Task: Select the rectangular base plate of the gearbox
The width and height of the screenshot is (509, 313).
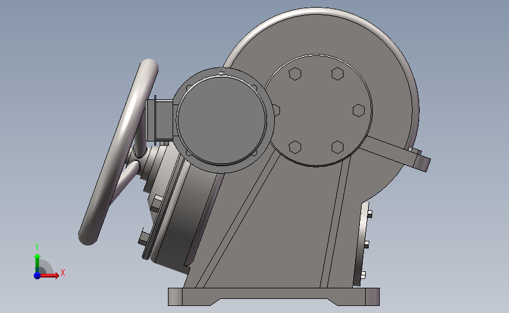Action: pos(274,297)
